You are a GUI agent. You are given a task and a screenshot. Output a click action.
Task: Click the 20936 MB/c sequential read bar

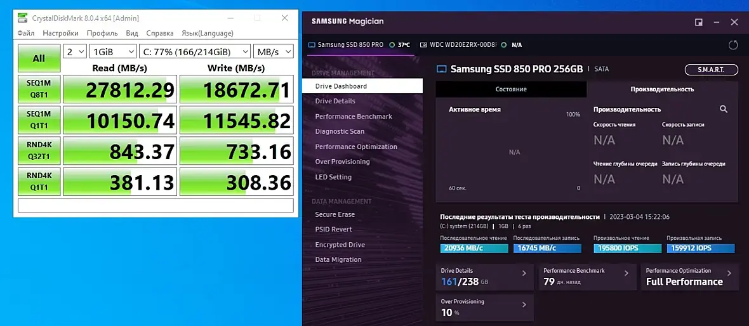point(474,248)
